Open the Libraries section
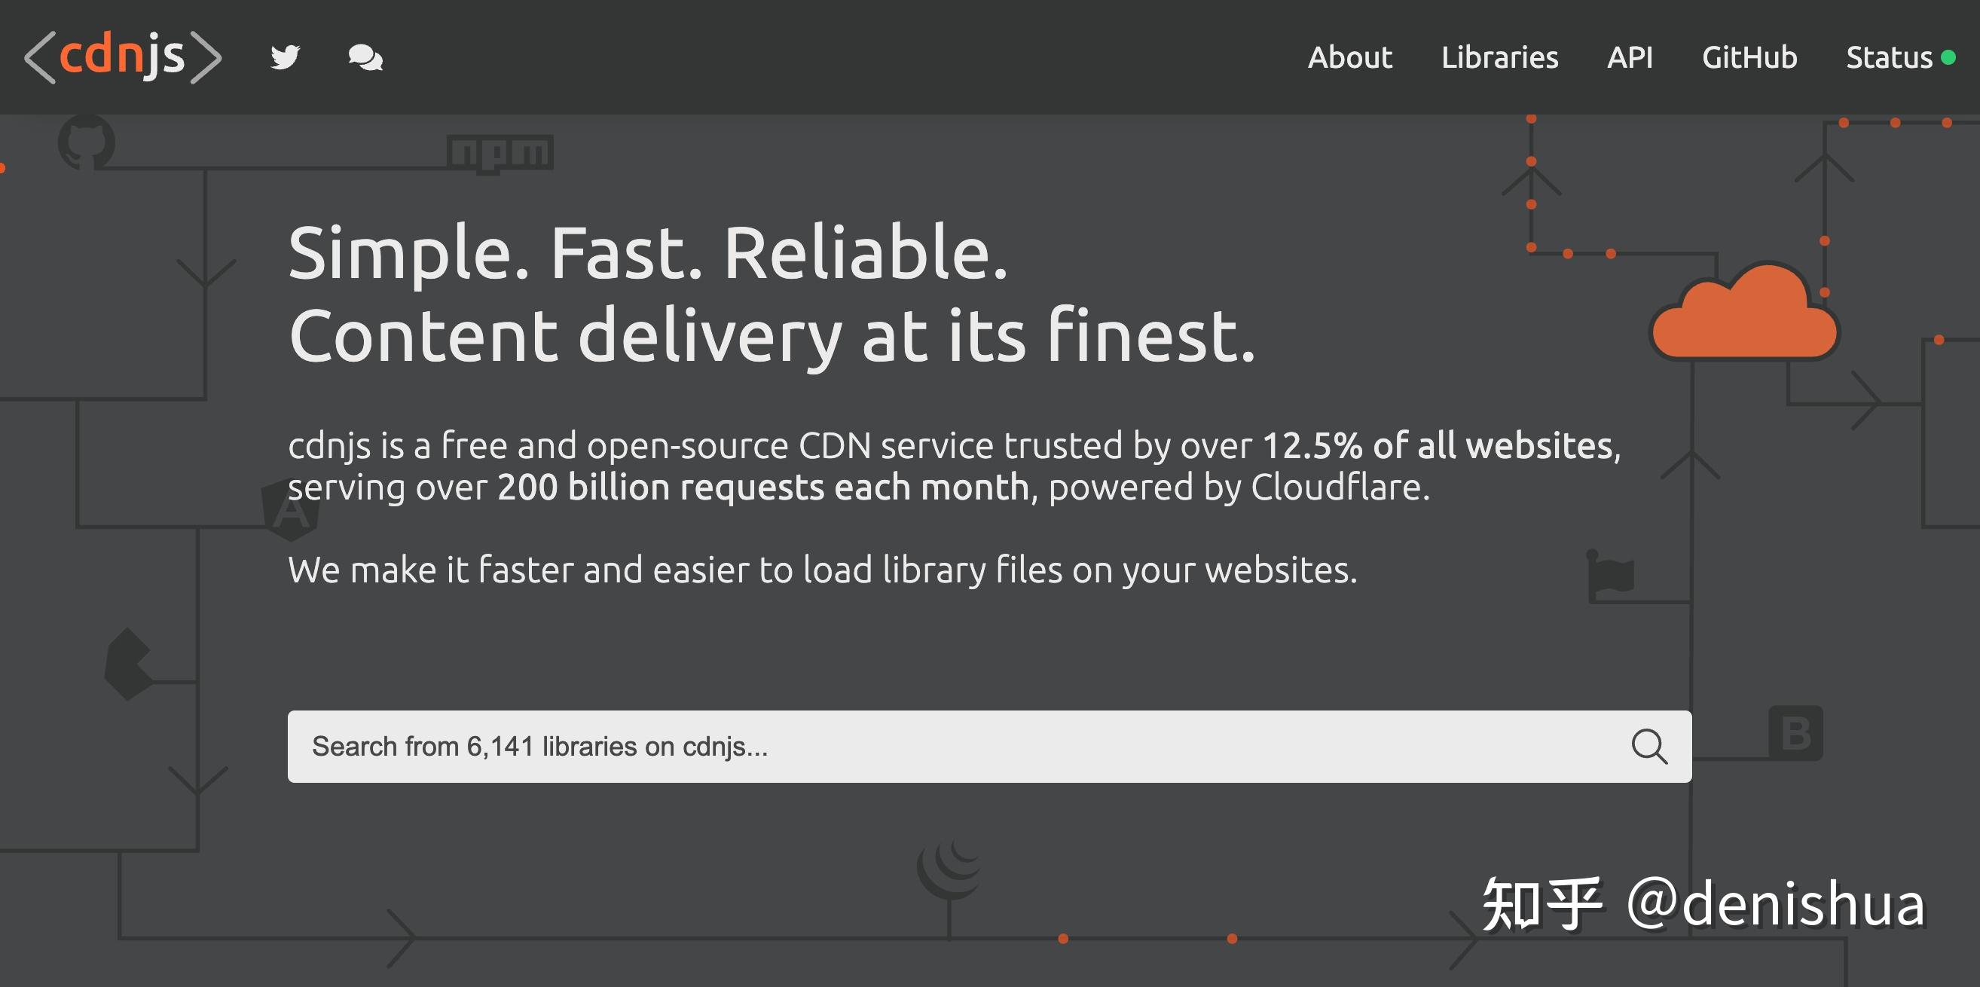 pos(1502,57)
